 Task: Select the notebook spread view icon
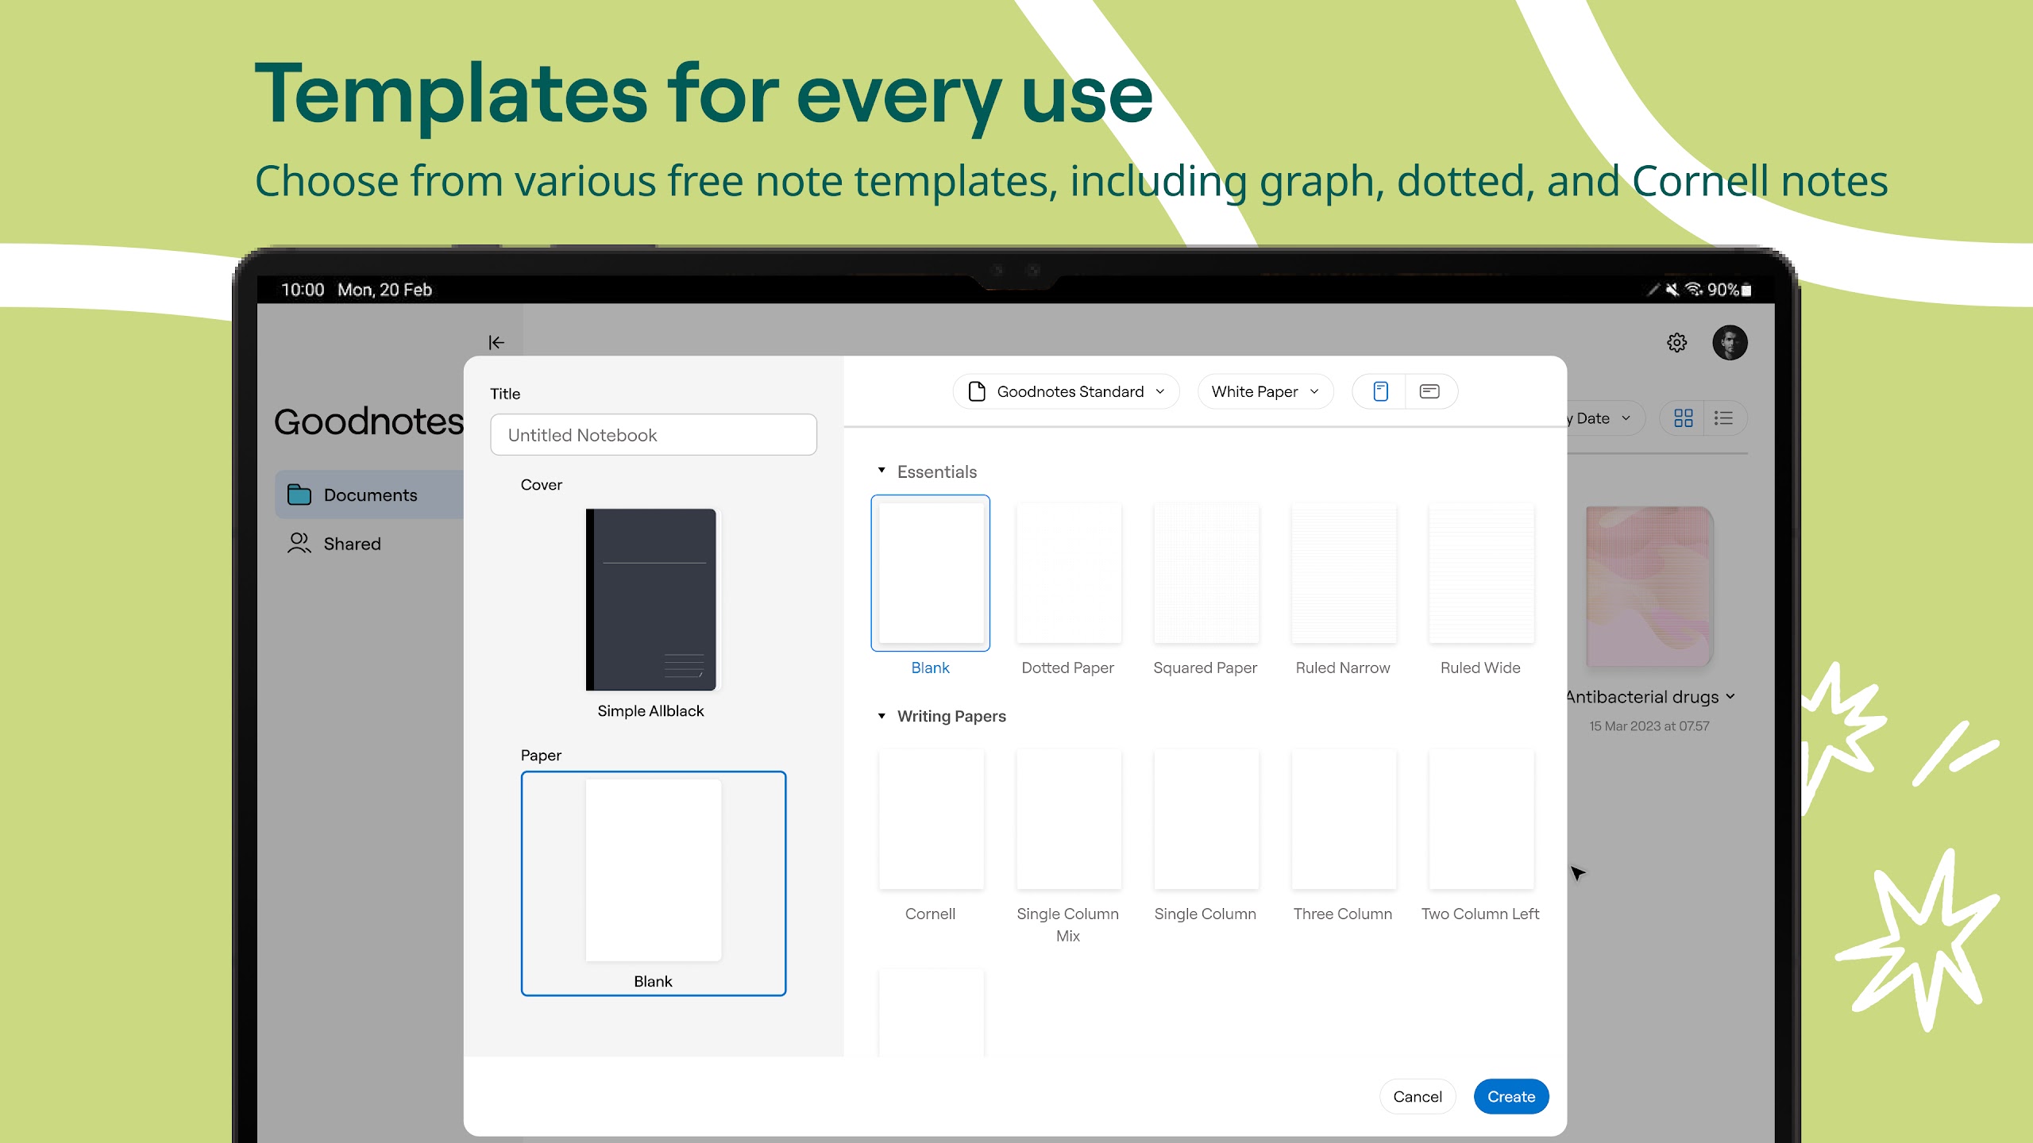[x=1429, y=391]
